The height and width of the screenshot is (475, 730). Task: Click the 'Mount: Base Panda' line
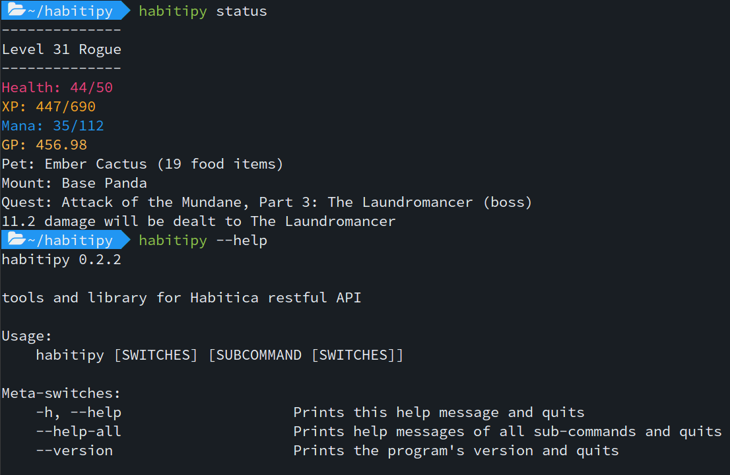74,183
